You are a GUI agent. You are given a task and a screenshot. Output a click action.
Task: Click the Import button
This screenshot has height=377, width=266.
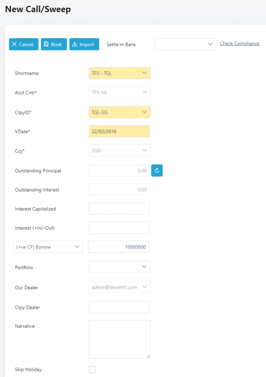coord(84,44)
